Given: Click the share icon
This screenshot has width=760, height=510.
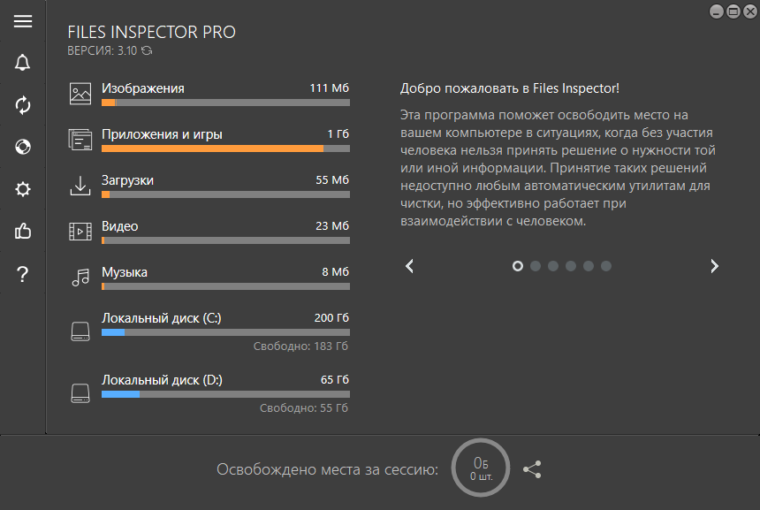Looking at the screenshot, I should pyautogui.click(x=532, y=470).
